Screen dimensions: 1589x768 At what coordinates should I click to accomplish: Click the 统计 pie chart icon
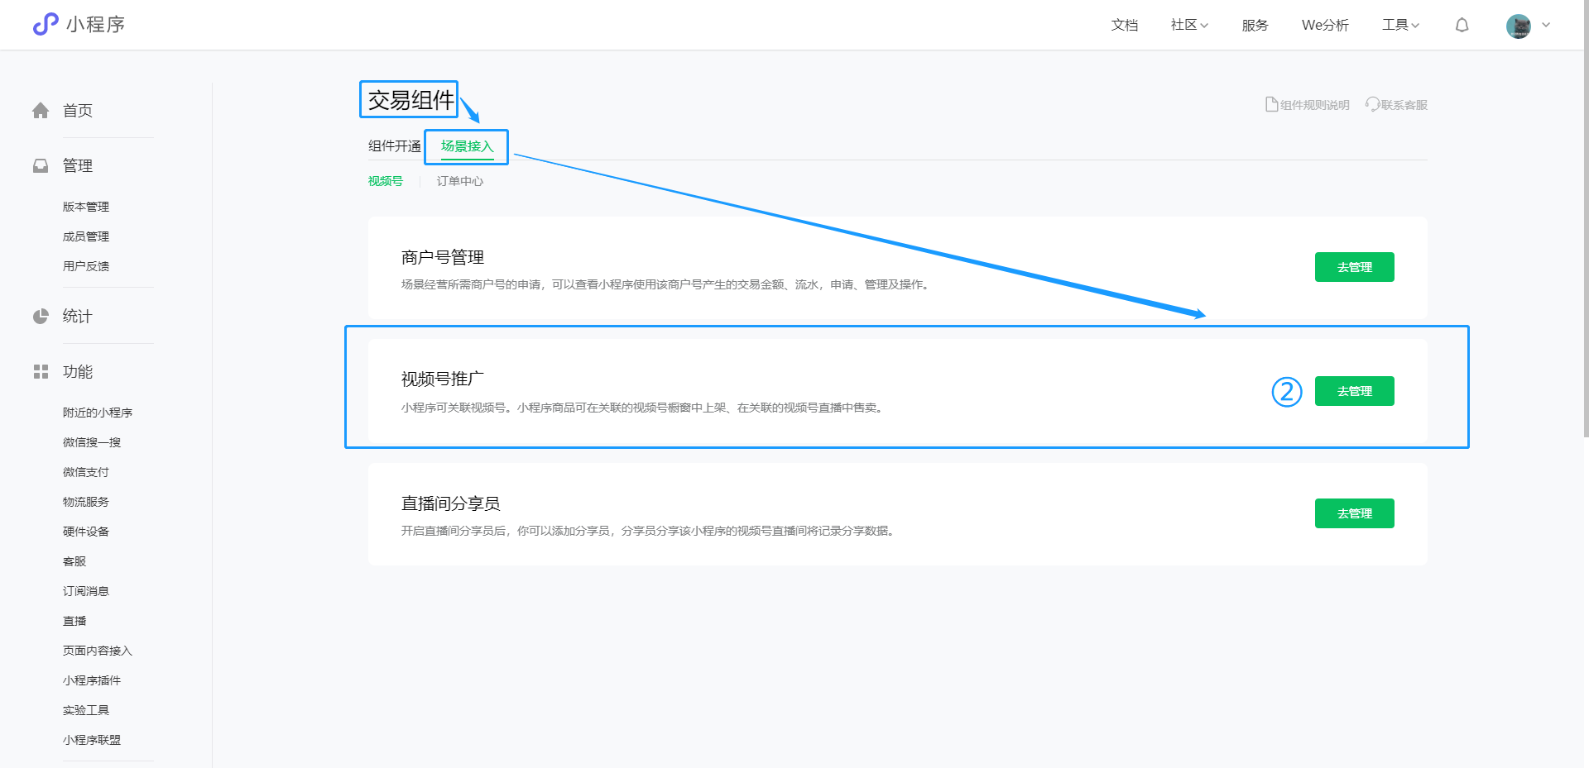click(x=41, y=317)
